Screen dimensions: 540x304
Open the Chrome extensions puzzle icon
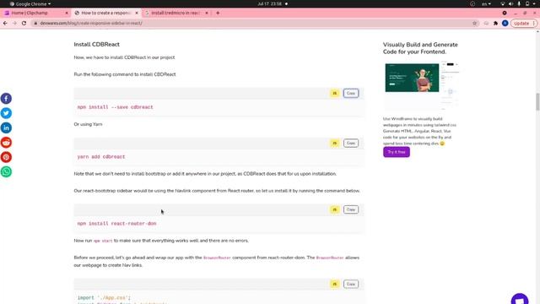click(x=495, y=23)
